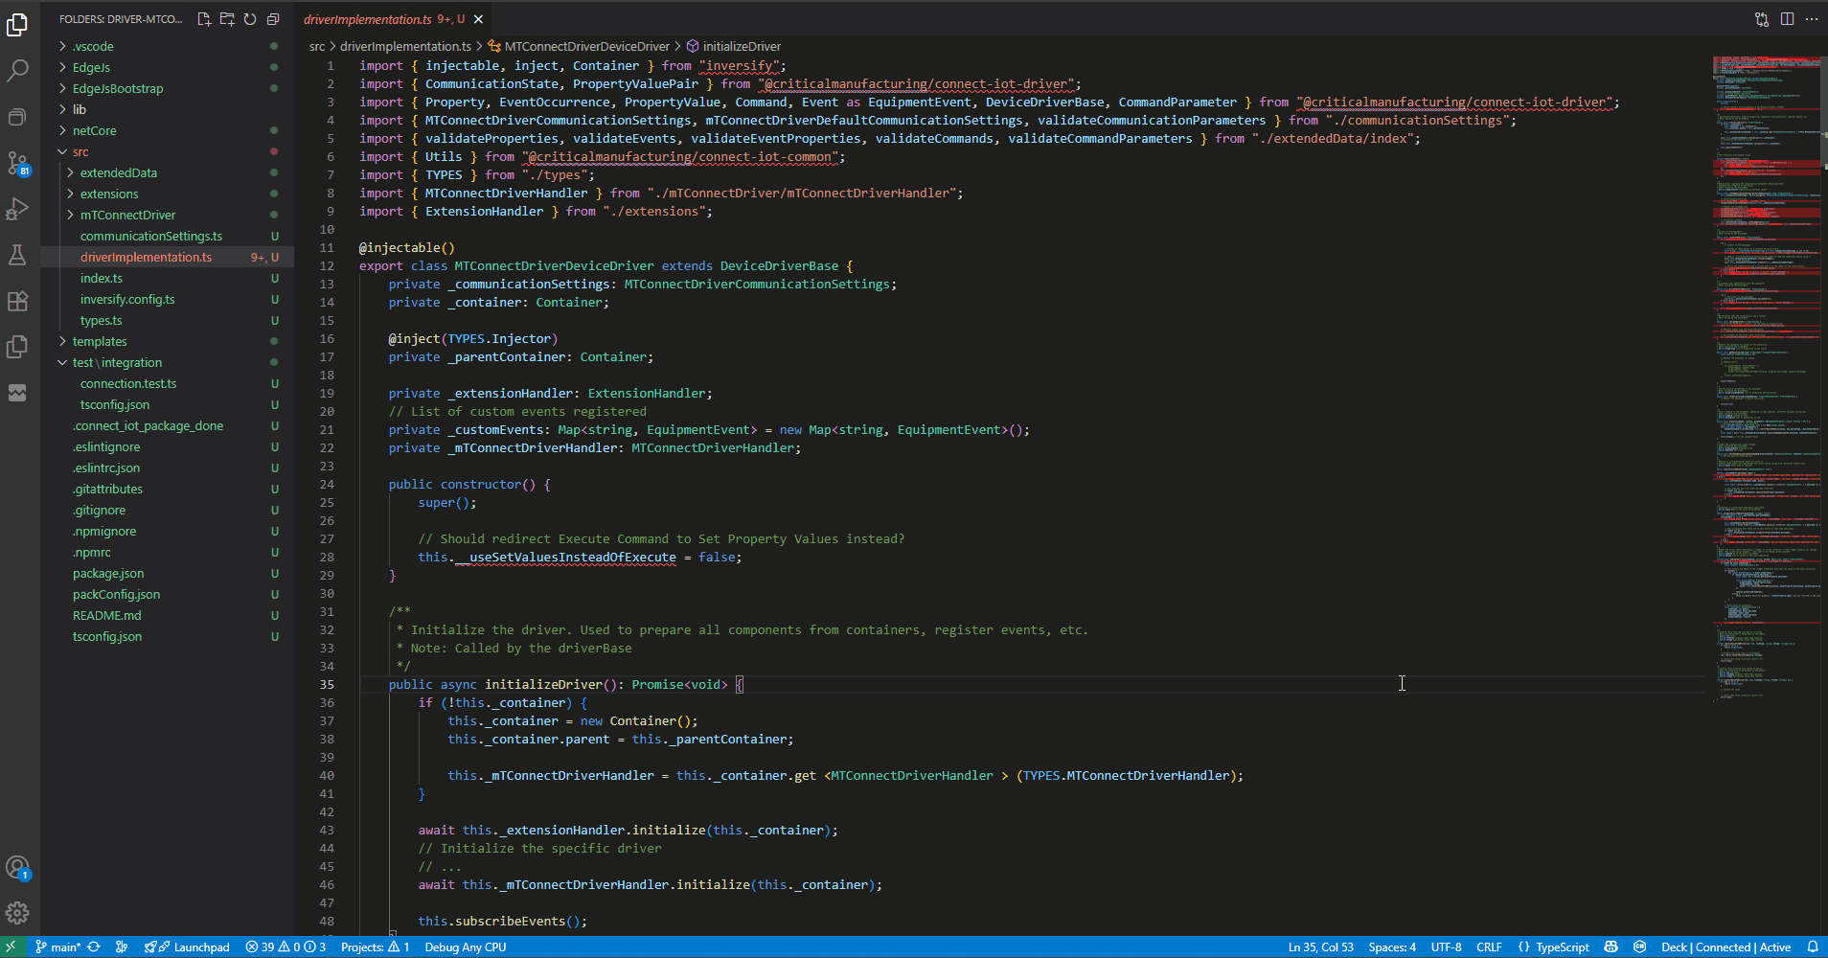Click the code minimap overview

point(1766,379)
